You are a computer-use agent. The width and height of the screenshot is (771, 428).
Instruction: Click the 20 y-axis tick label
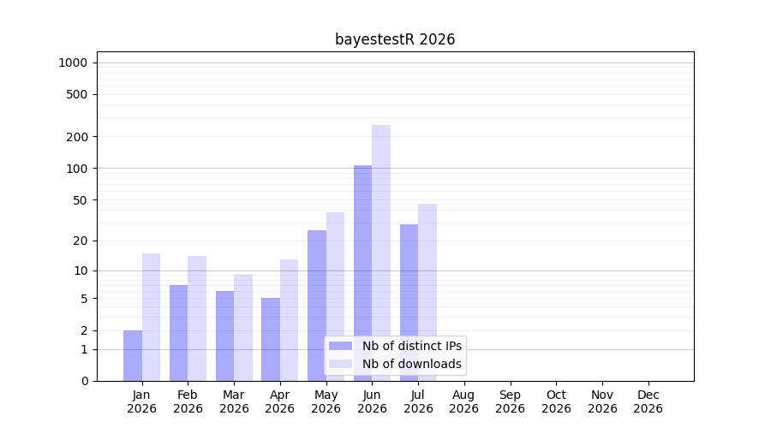(x=81, y=241)
